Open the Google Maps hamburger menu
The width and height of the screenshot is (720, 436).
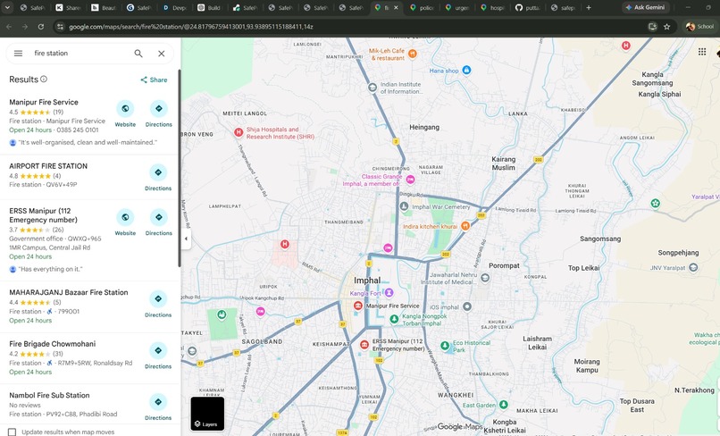click(18, 54)
